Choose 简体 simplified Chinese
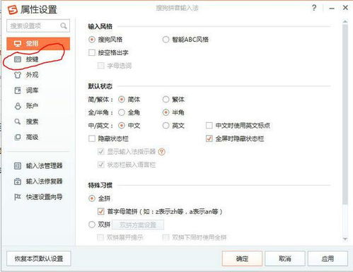 (x=122, y=100)
